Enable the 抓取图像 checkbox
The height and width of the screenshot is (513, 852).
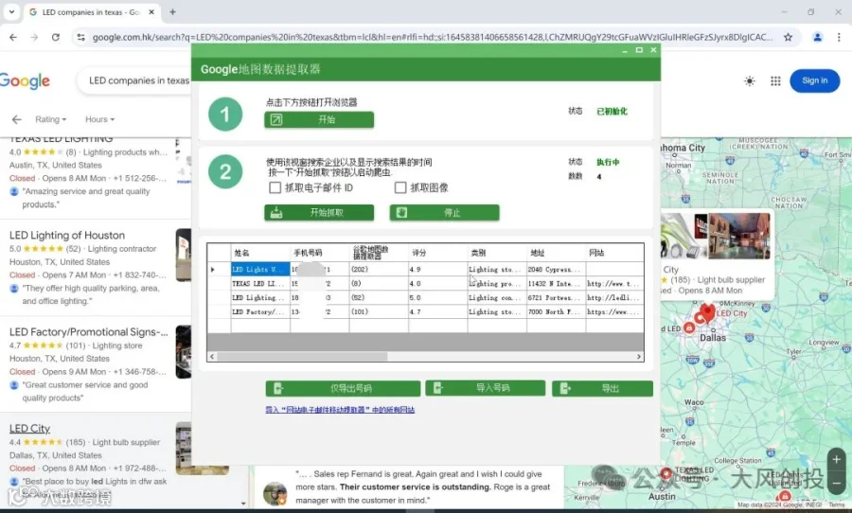tap(400, 187)
